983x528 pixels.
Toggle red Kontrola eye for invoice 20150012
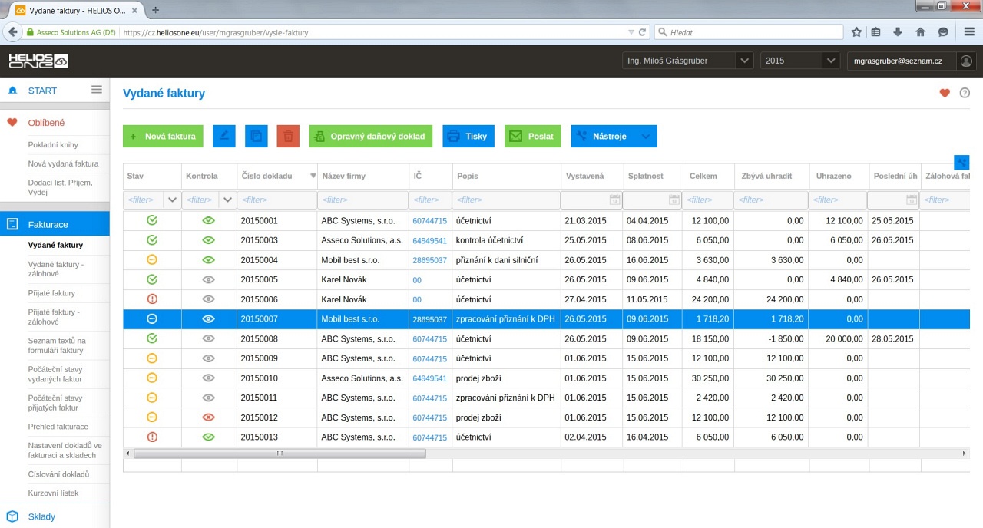click(208, 417)
